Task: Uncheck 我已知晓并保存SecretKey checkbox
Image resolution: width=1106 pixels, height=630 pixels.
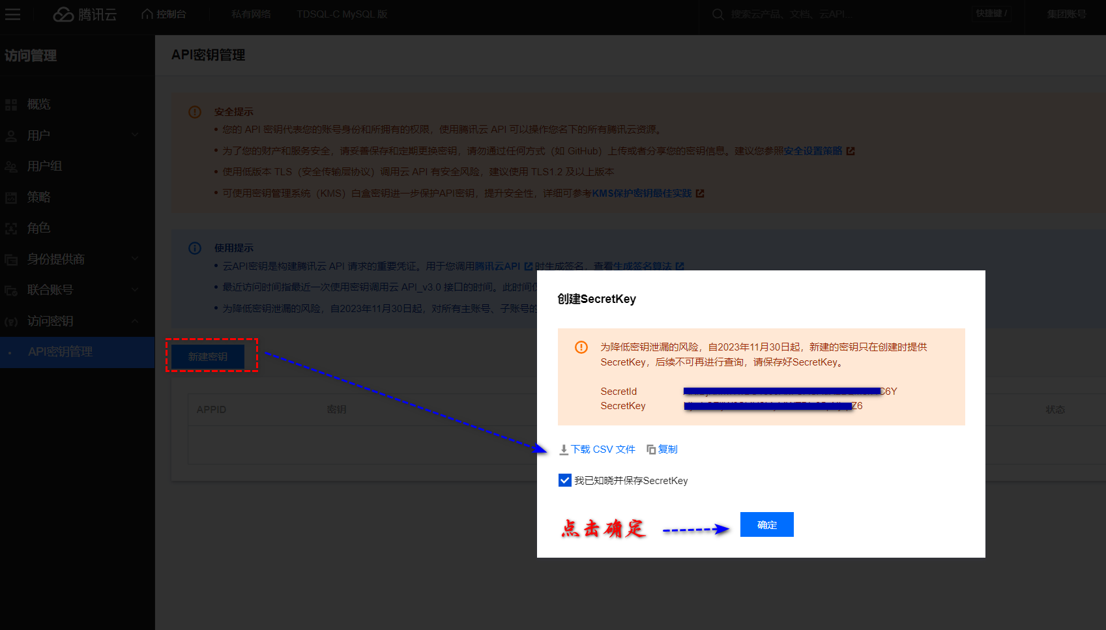Action: tap(565, 481)
